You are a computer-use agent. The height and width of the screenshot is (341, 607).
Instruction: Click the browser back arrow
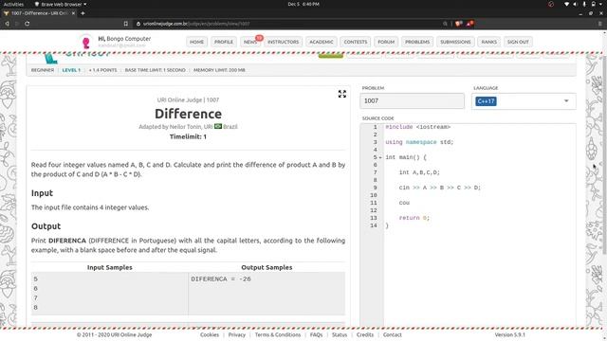[x=7, y=24]
